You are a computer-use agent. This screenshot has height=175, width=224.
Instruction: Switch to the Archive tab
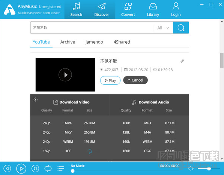pos(68,42)
